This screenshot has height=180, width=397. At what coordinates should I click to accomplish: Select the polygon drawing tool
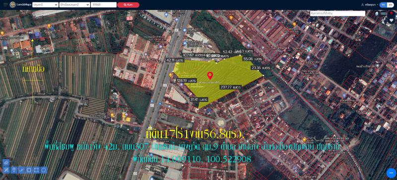point(29,170)
